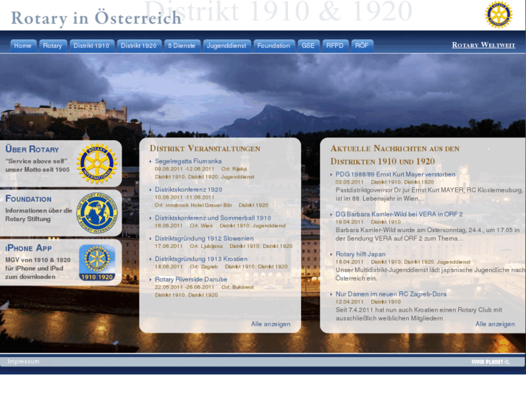The width and height of the screenshot is (526, 394).
Task: Click the bullet arrow beside PDG 1988/89
Action: 331,175
